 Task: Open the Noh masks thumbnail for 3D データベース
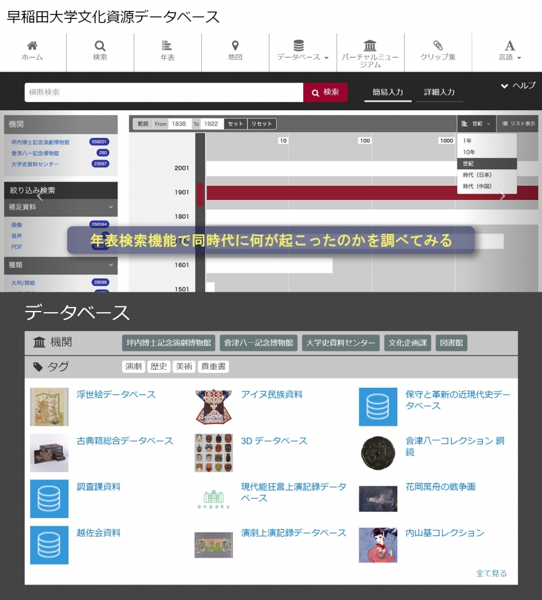coord(213,453)
